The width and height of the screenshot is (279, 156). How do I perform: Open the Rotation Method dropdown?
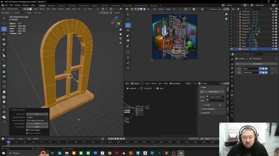[37, 120]
